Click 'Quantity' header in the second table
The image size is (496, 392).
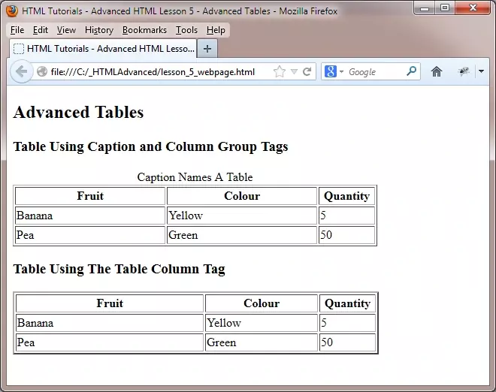pyautogui.click(x=348, y=303)
